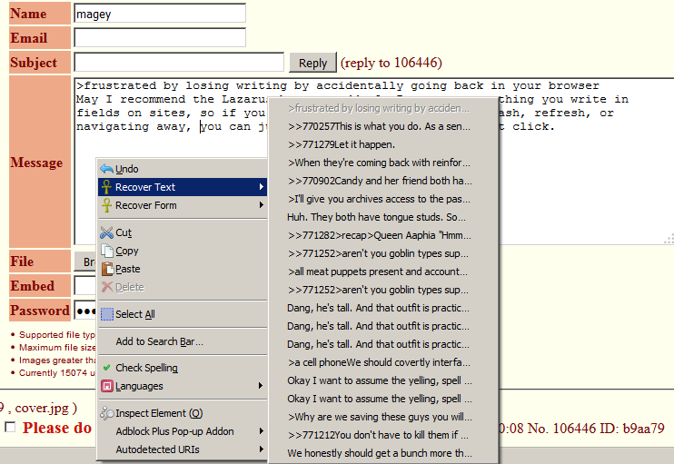Click the Browse file button
674x464 pixels.
84,262
